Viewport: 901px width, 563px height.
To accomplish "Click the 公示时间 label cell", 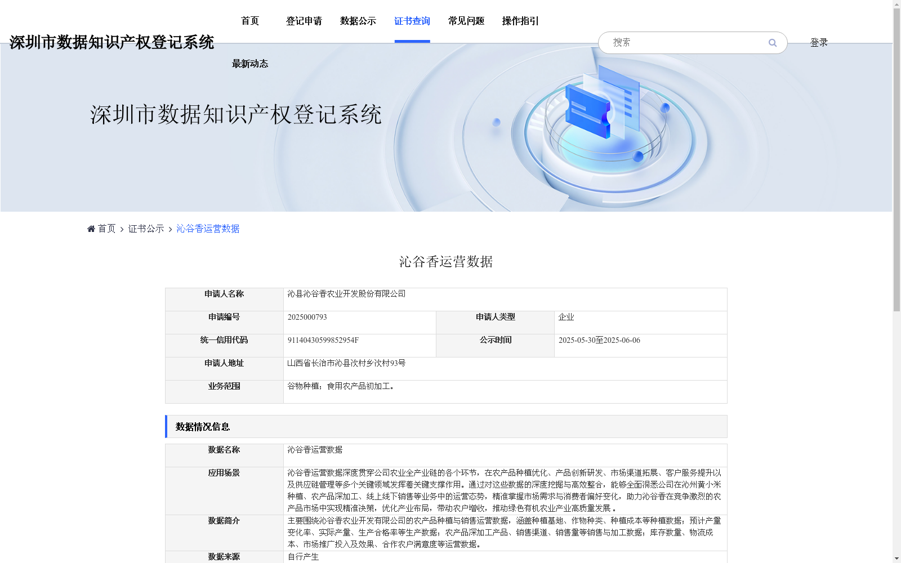I will point(496,346).
